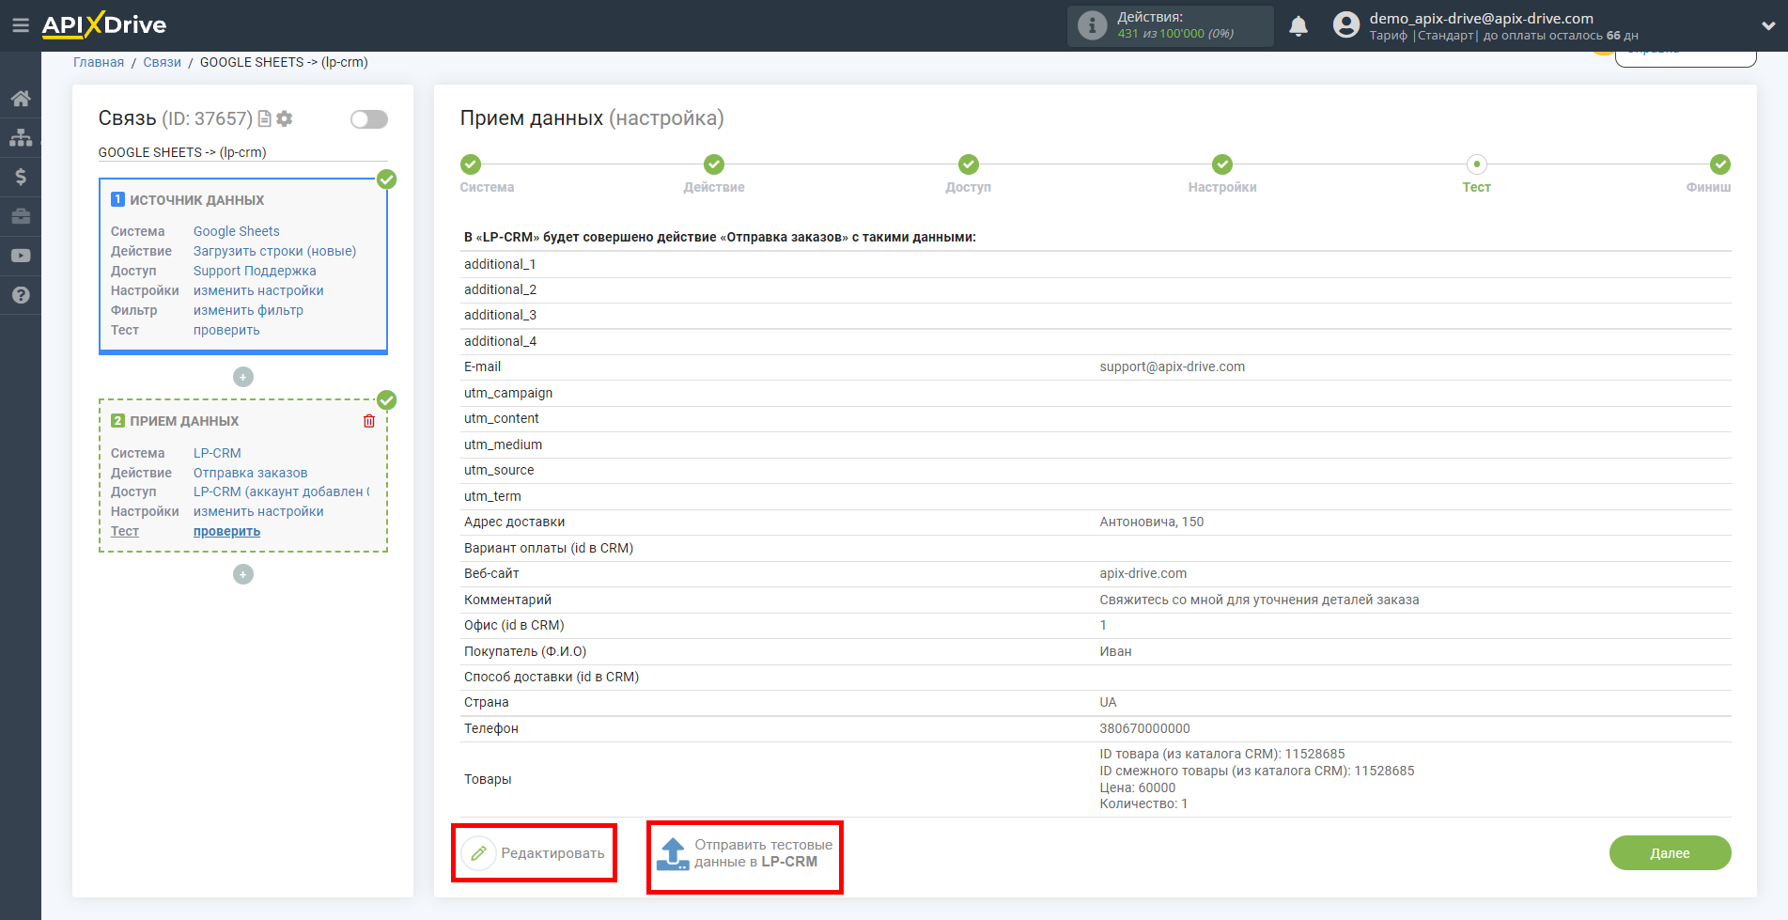This screenshot has width=1788, height=920.
Task: Click the Антоновича, 150 address value
Action: click(1151, 522)
